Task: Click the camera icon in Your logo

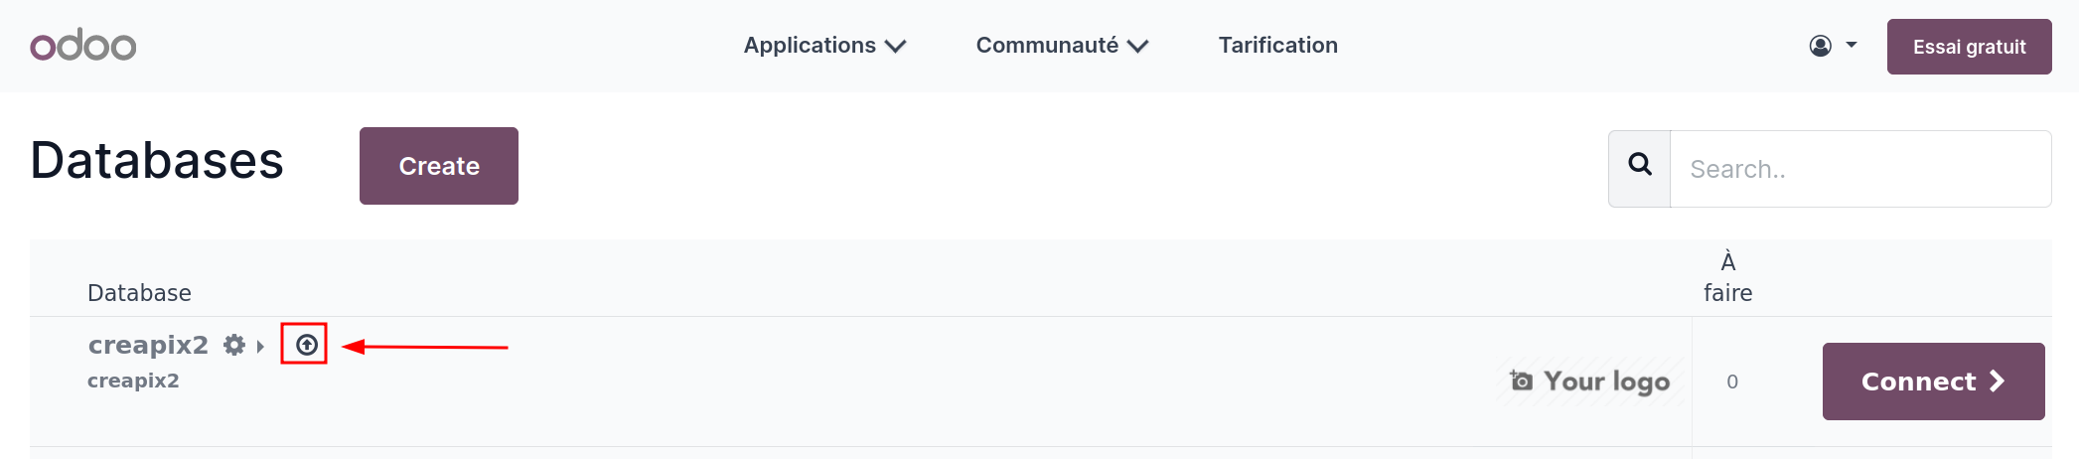Action: pyautogui.click(x=1521, y=381)
